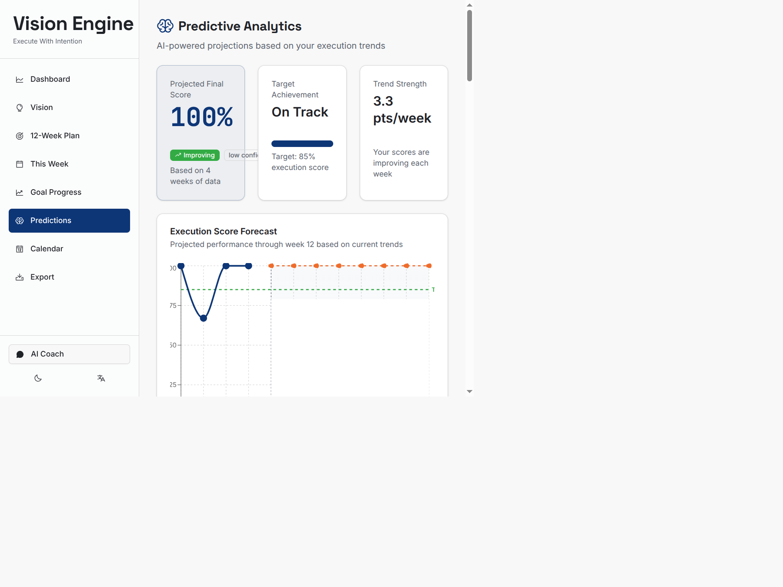783x587 pixels.
Task: Select the Predictions menu item
Action: 69,220
